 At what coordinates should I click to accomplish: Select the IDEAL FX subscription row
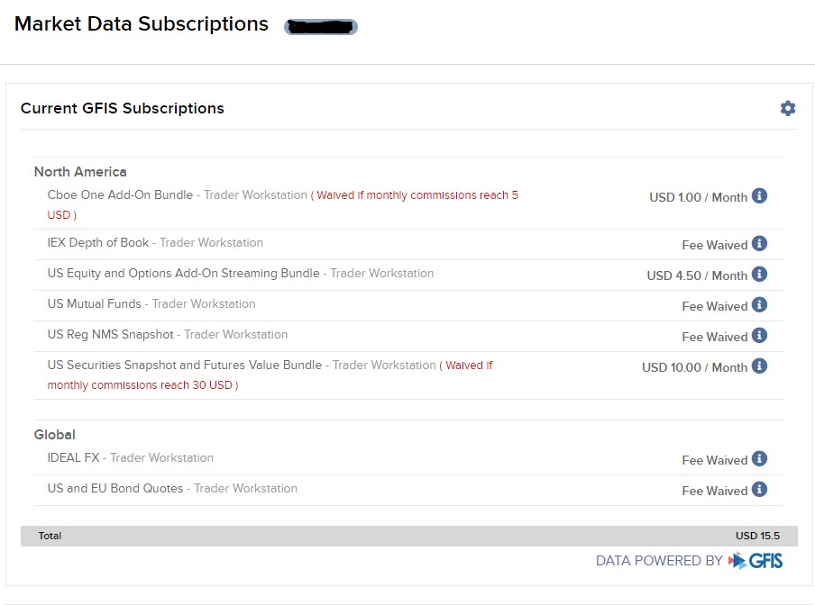pyautogui.click(x=74, y=458)
